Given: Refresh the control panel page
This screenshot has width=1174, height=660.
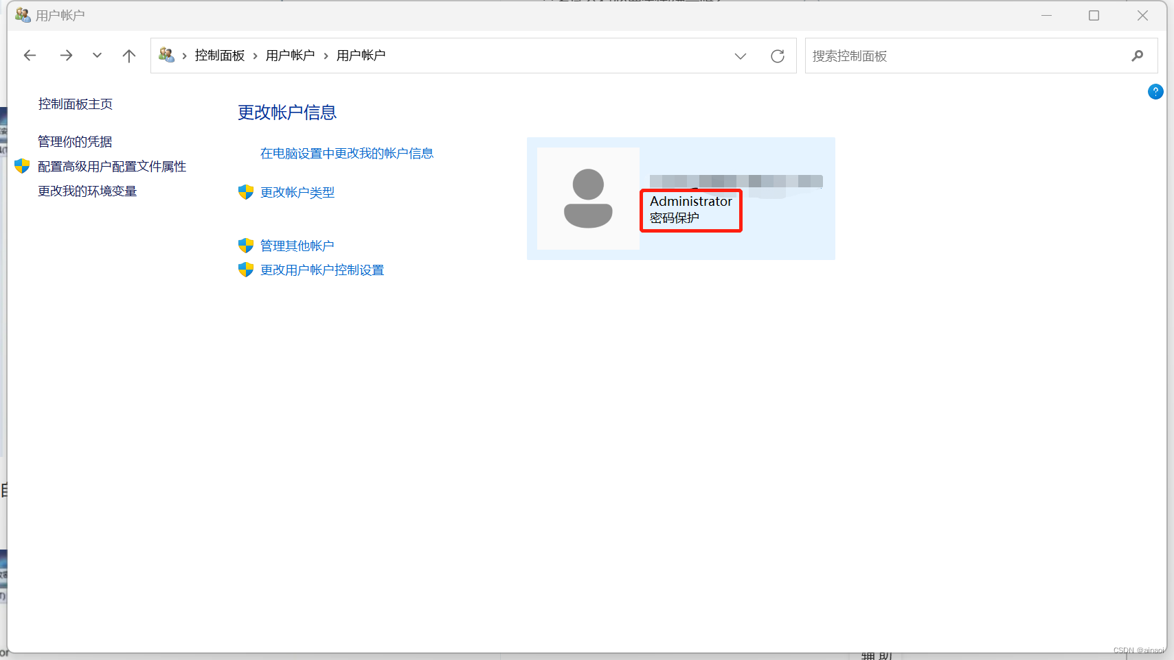Looking at the screenshot, I should coord(778,56).
